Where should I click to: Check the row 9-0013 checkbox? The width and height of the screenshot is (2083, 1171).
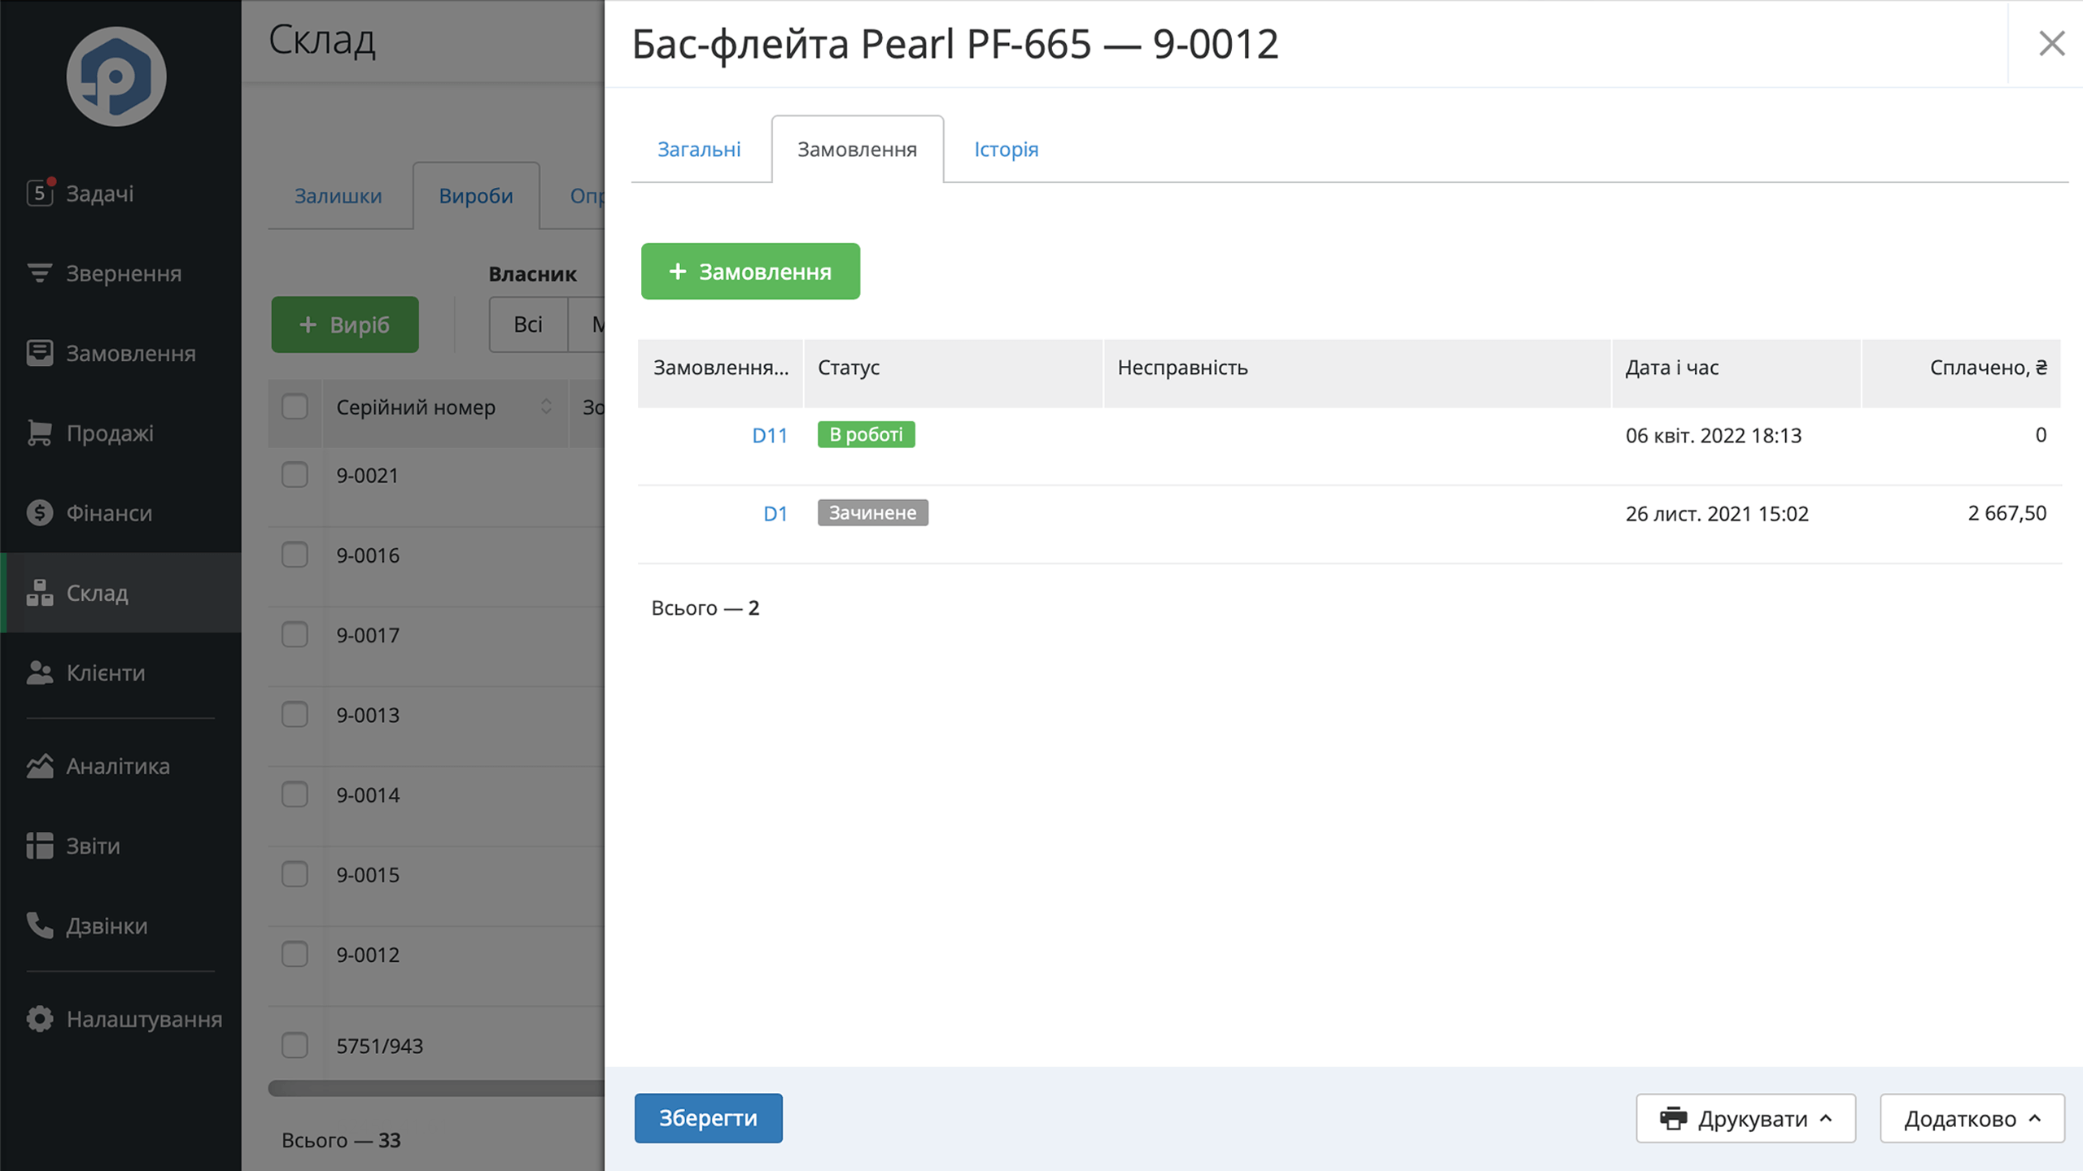(x=295, y=714)
